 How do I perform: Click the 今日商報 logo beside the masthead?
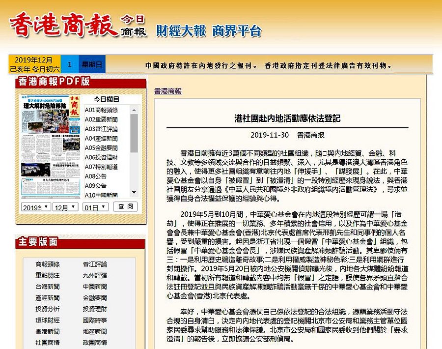coord(133,26)
